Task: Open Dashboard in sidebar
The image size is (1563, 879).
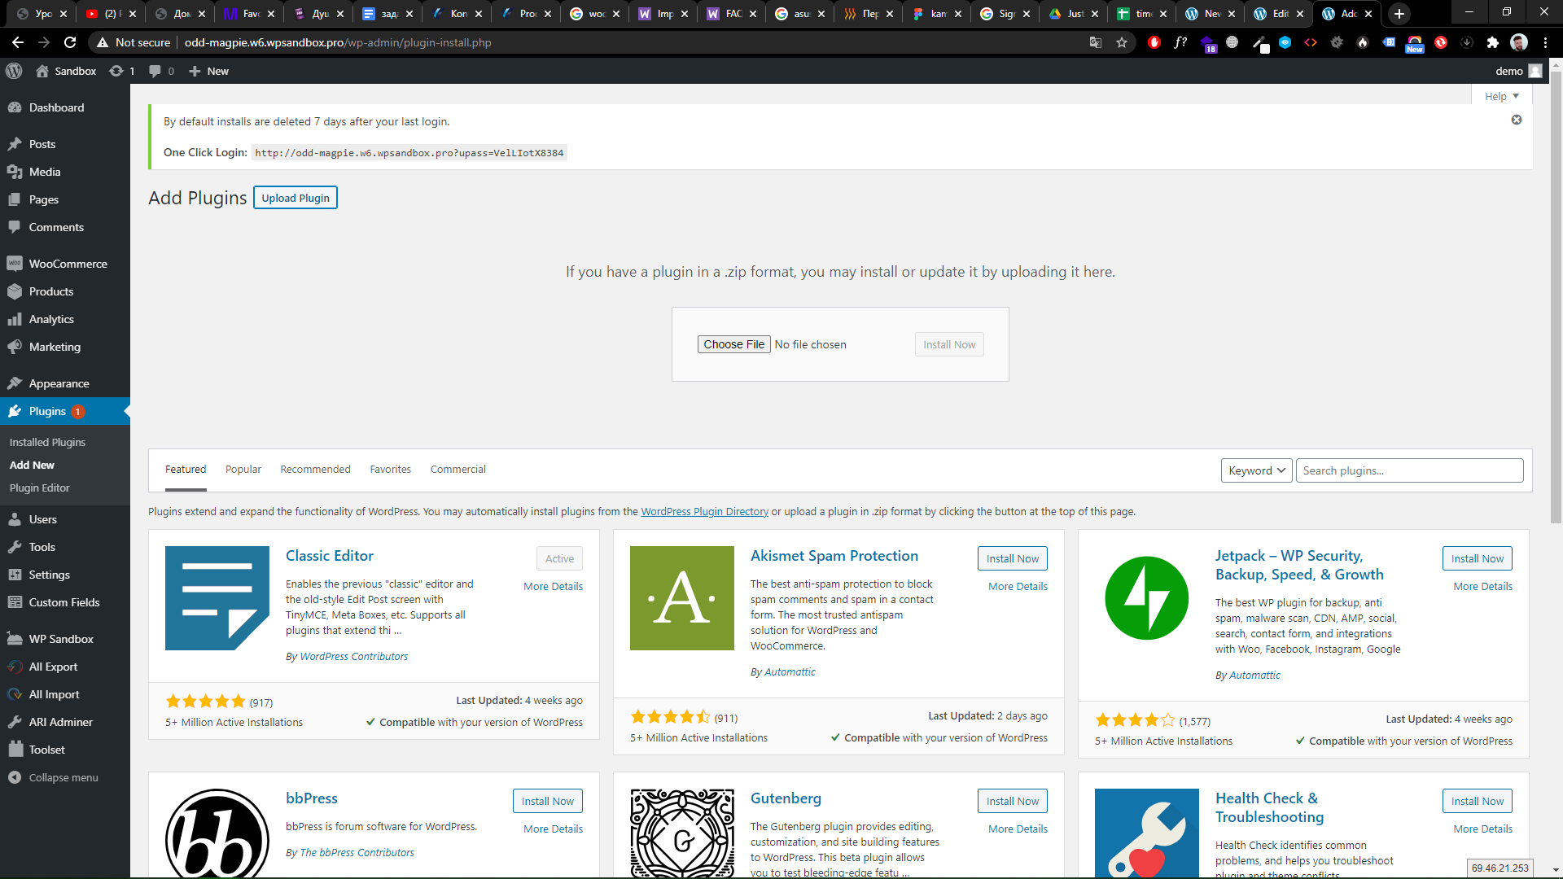Action: (56, 107)
